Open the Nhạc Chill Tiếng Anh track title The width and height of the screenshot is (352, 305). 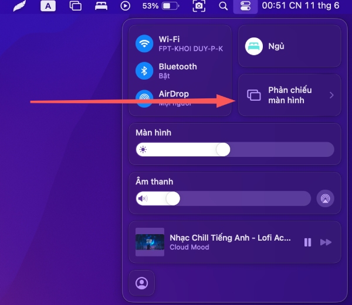point(230,238)
